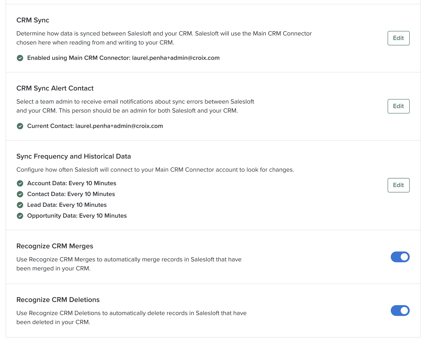Click the Enabled using Main CRM Connector text
This screenshot has width=428, height=342.
123,58
